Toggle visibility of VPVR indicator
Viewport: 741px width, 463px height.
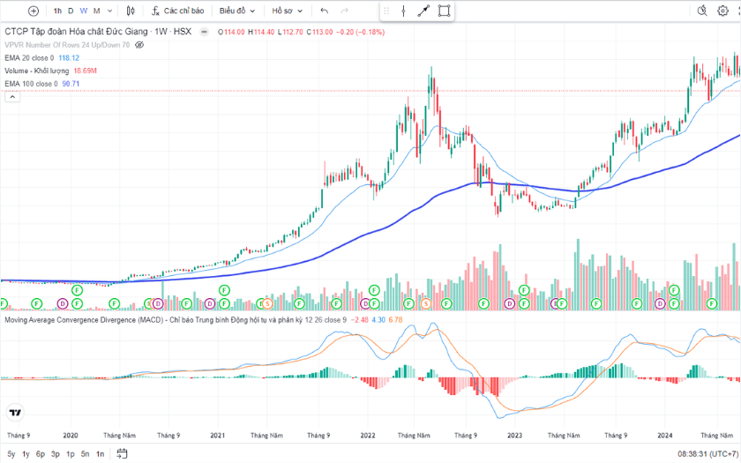(139, 44)
